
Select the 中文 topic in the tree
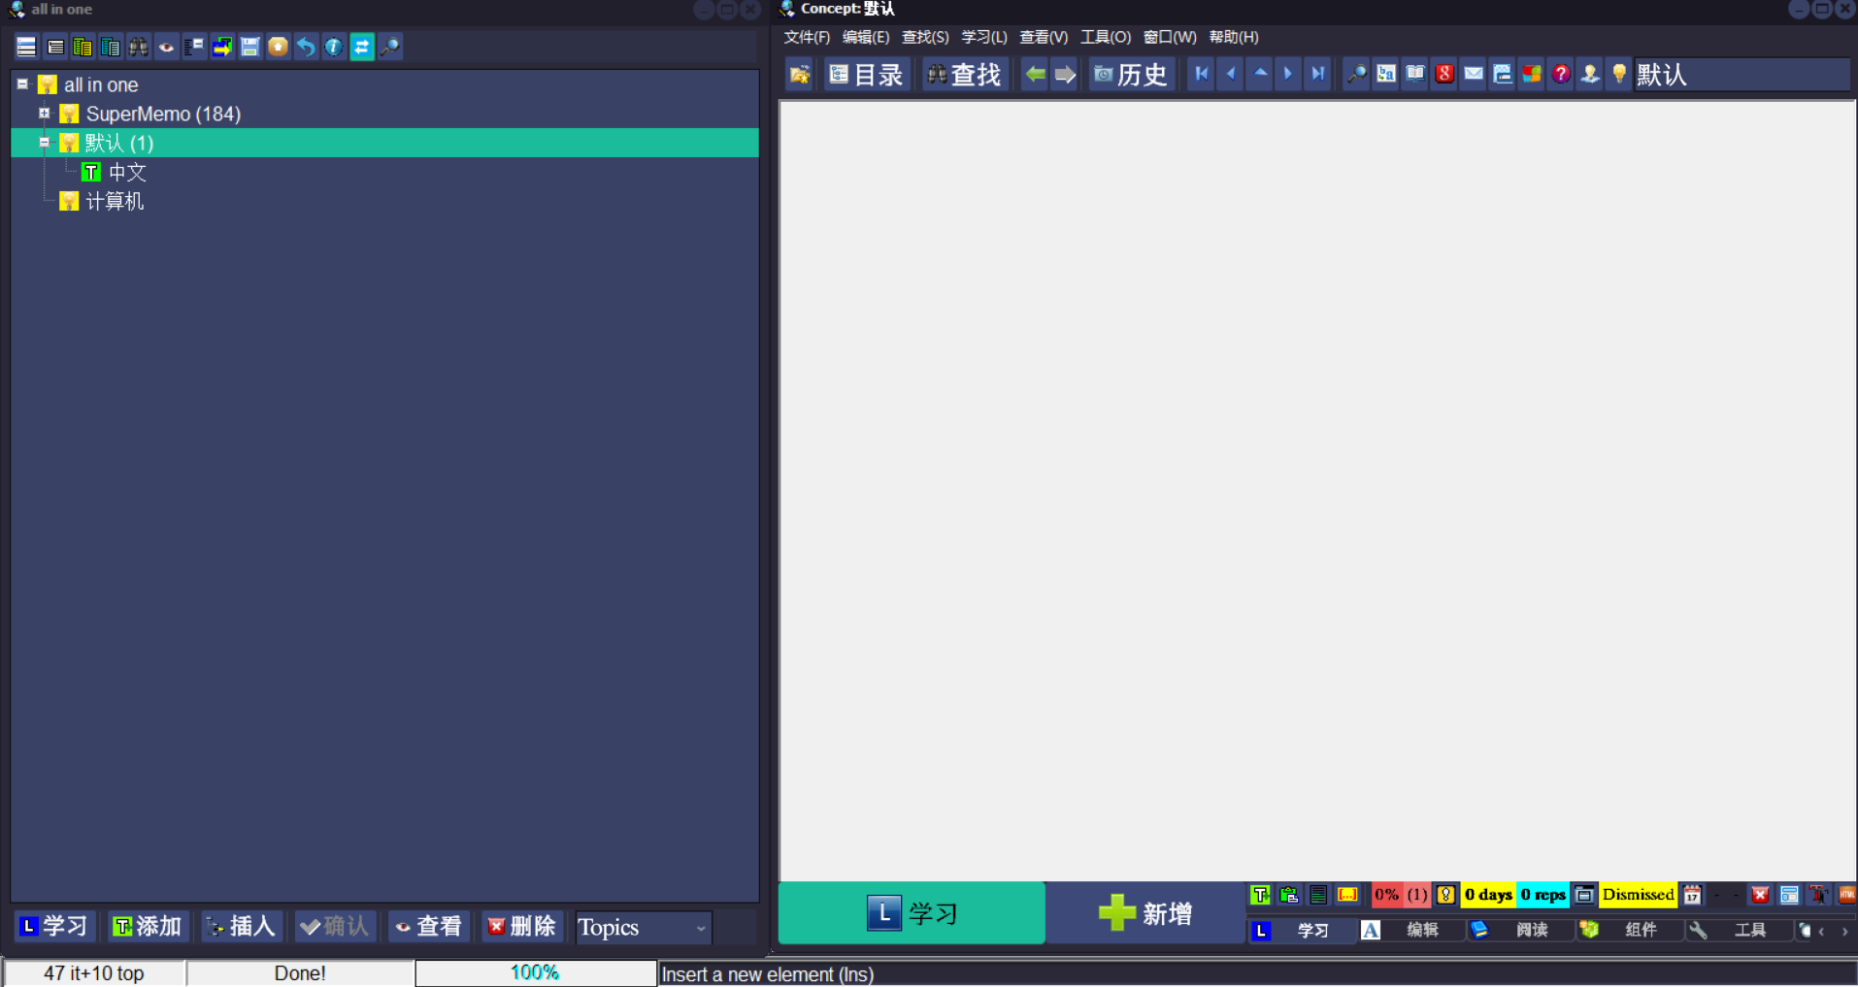126,172
